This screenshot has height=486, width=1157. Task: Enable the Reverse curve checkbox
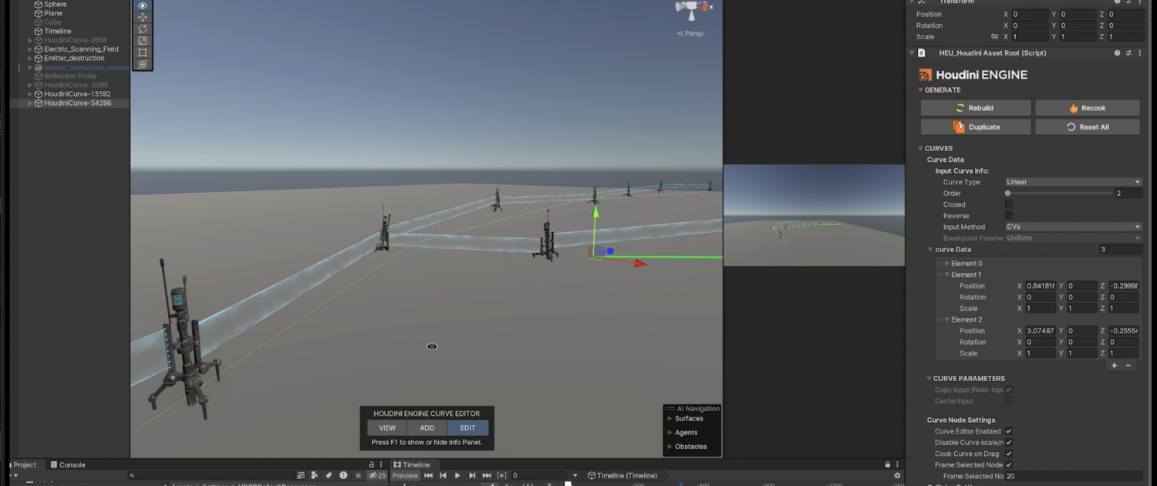(1008, 216)
